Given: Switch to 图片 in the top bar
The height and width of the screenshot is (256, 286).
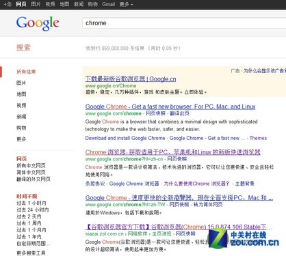Looking at the screenshot, I should point(36,4).
